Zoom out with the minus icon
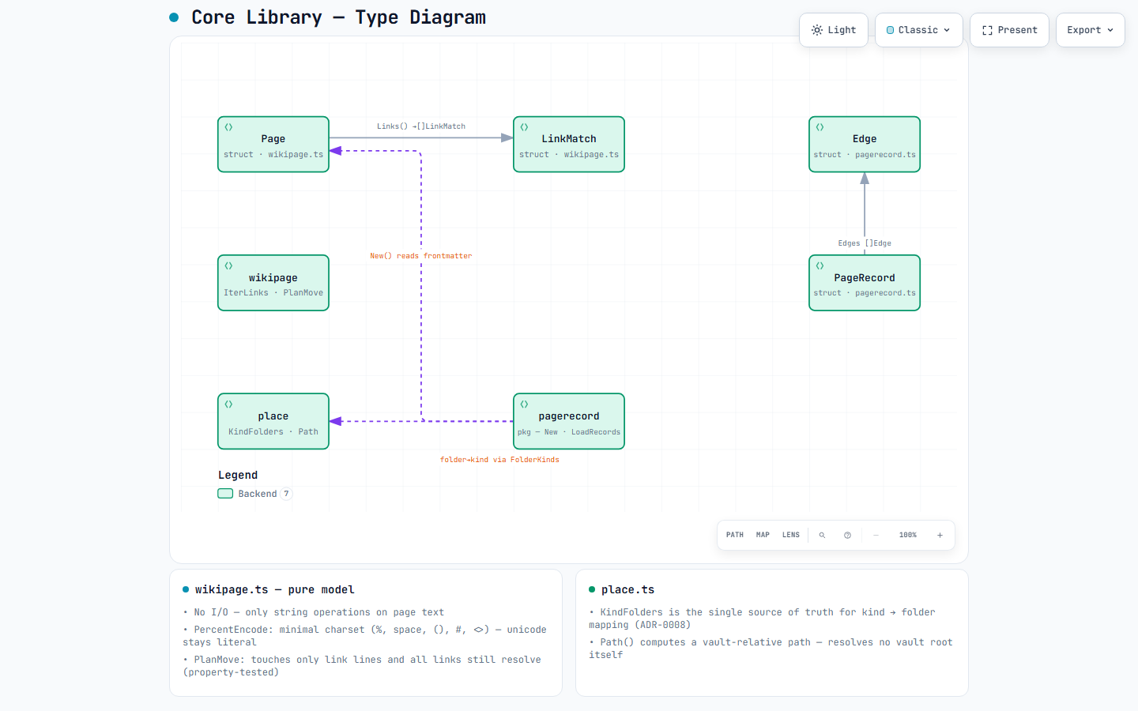The width and height of the screenshot is (1138, 711). tap(876, 535)
